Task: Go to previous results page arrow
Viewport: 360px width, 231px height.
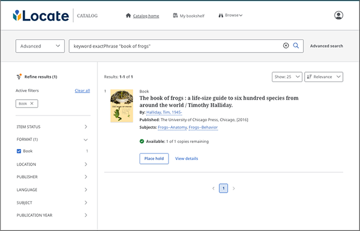Action: click(x=213, y=188)
